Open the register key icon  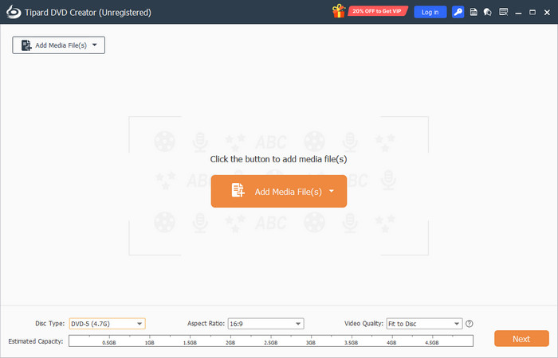coord(458,12)
